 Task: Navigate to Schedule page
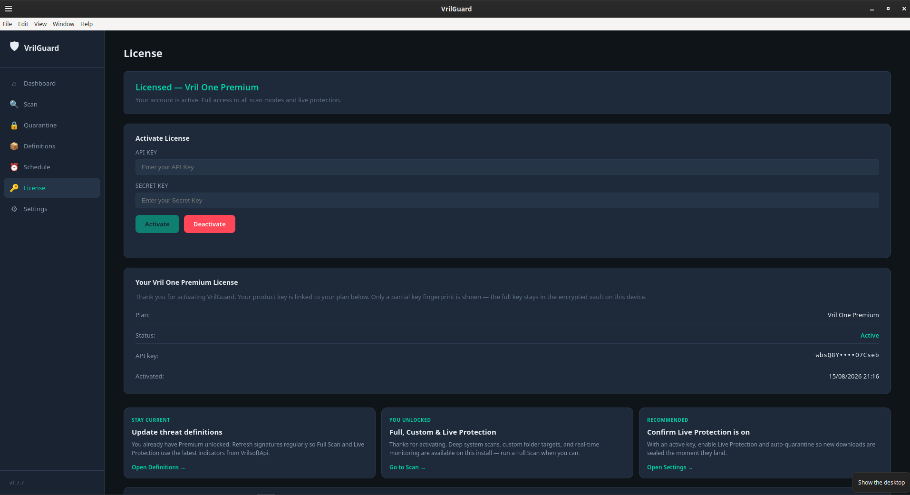[x=37, y=167]
